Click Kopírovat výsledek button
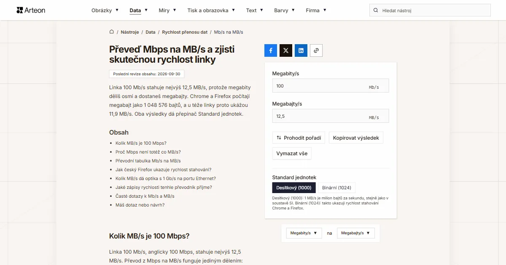This screenshot has width=506, height=265. [356, 138]
